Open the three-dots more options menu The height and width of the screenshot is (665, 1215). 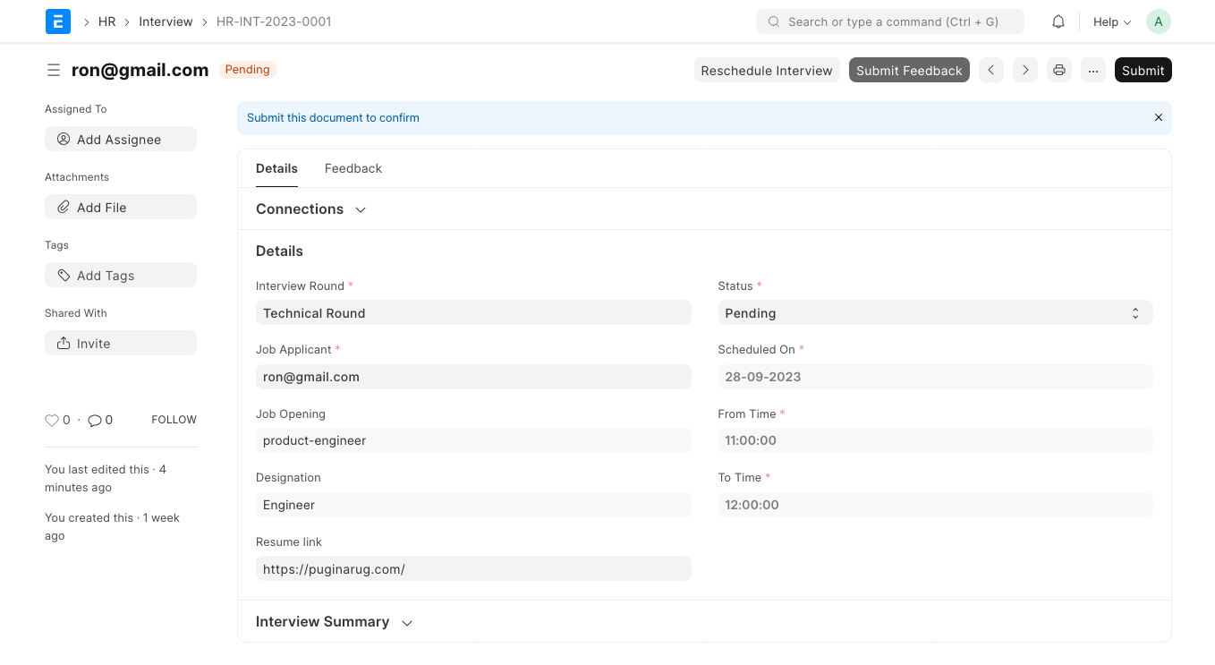(x=1092, y=70)
